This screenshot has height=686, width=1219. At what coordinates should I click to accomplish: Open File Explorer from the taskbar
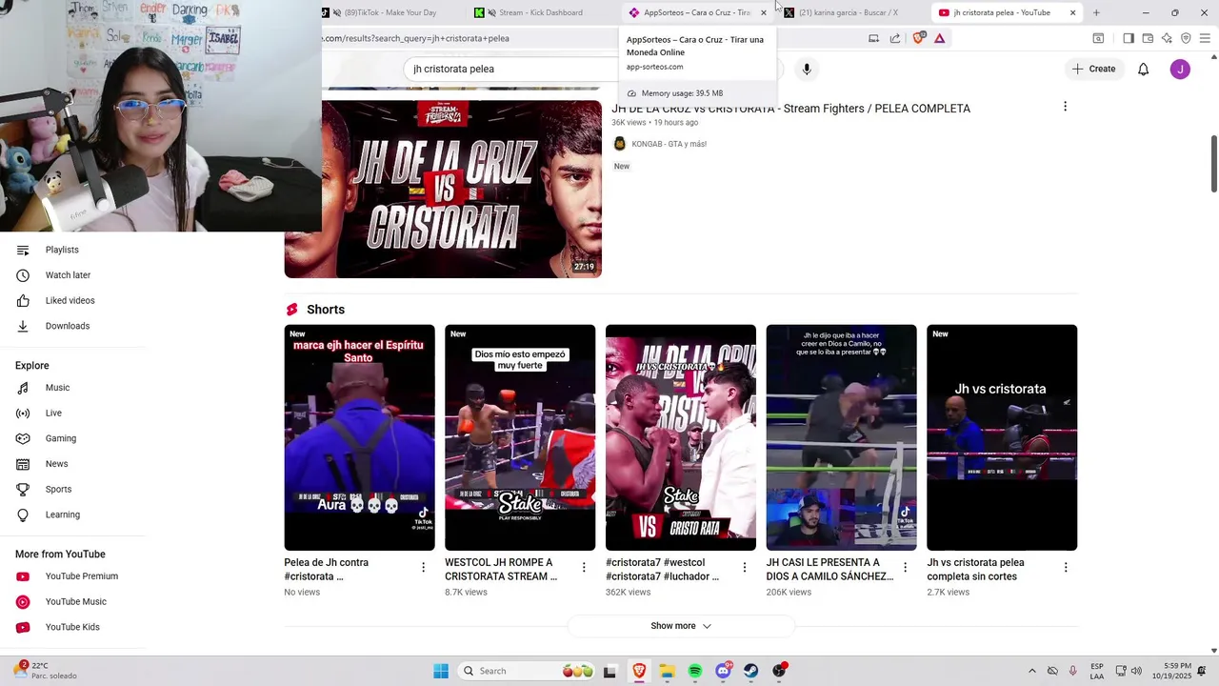tap(667, 671)
